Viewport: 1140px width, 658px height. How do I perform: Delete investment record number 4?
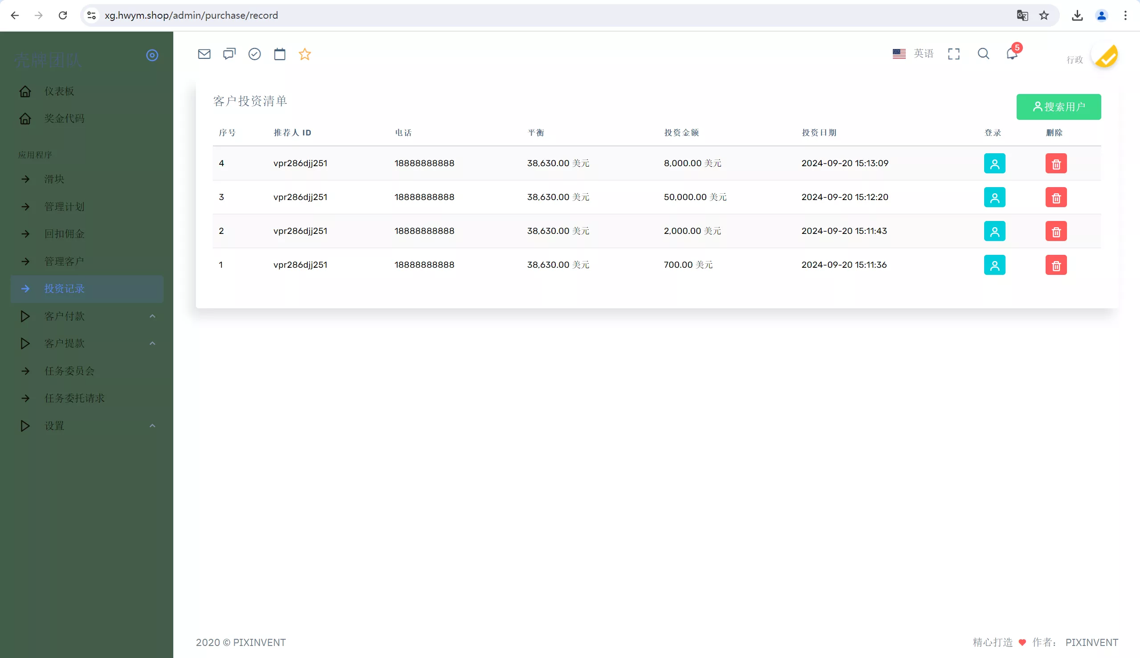pos(1056,163)
